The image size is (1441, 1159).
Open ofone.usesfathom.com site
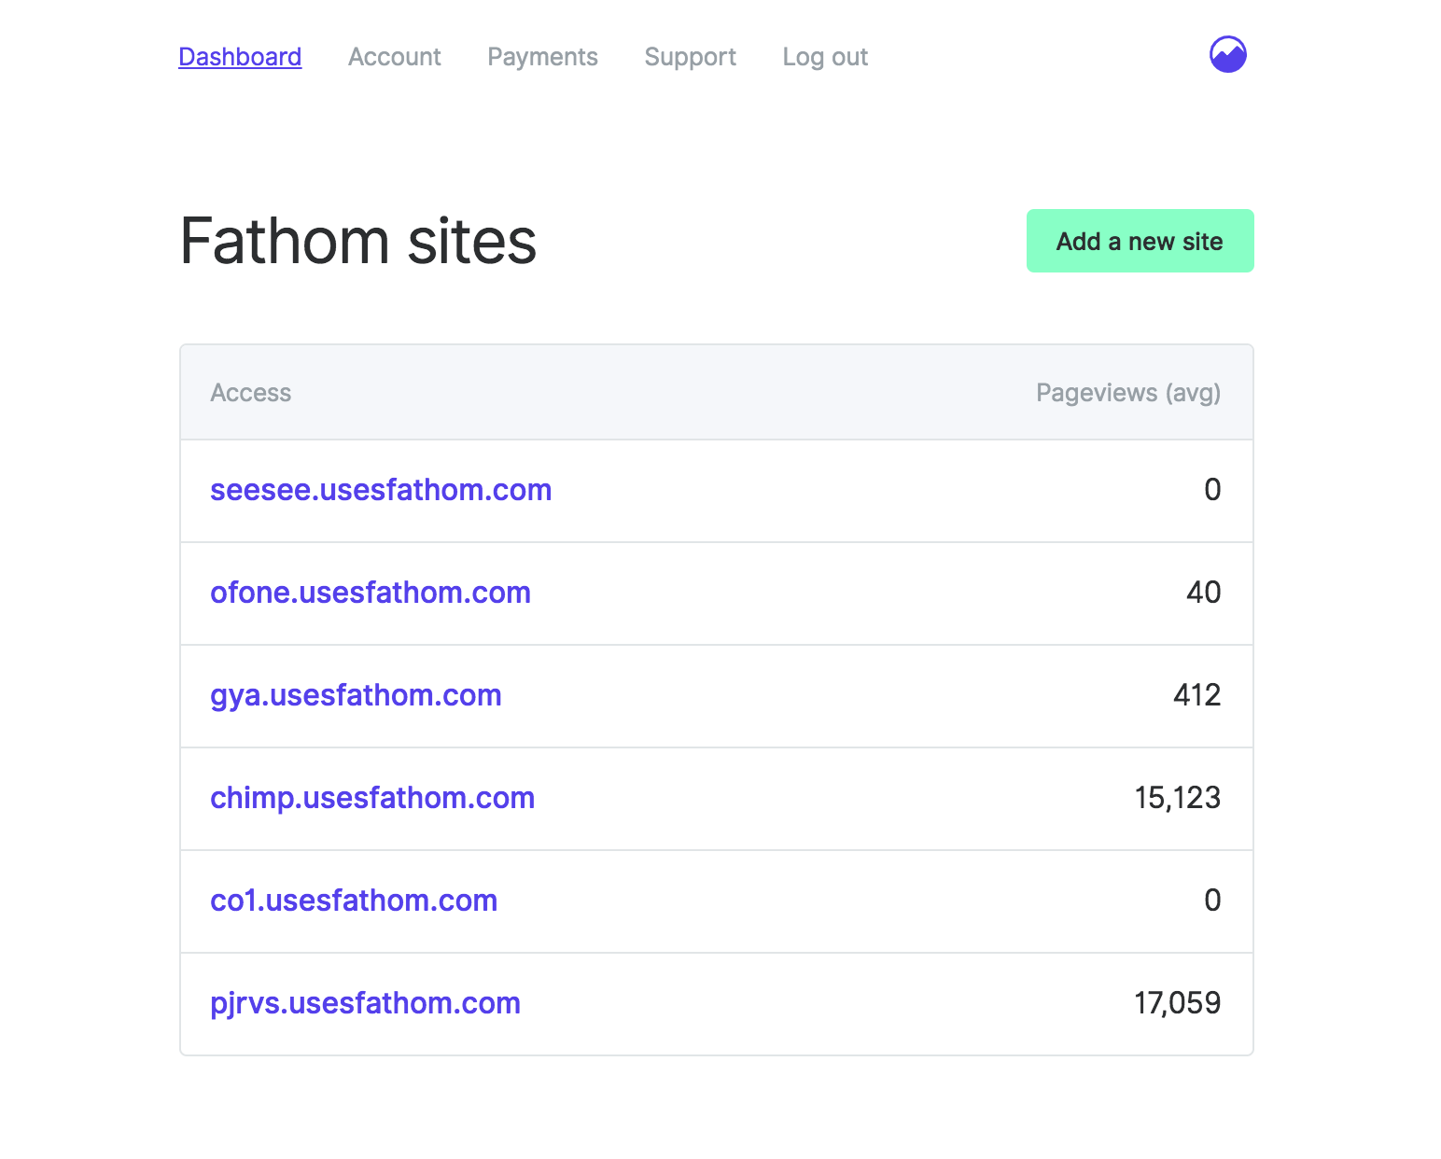click(371, 593)
